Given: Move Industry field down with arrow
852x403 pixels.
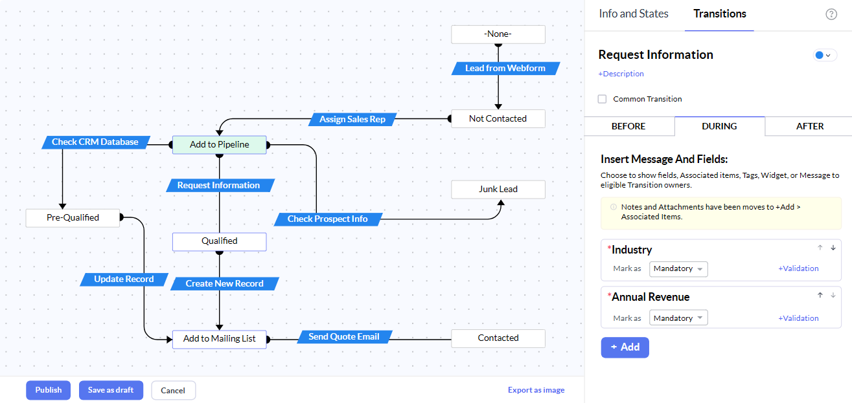Looking at the screenshot, I should coord(833,248).
